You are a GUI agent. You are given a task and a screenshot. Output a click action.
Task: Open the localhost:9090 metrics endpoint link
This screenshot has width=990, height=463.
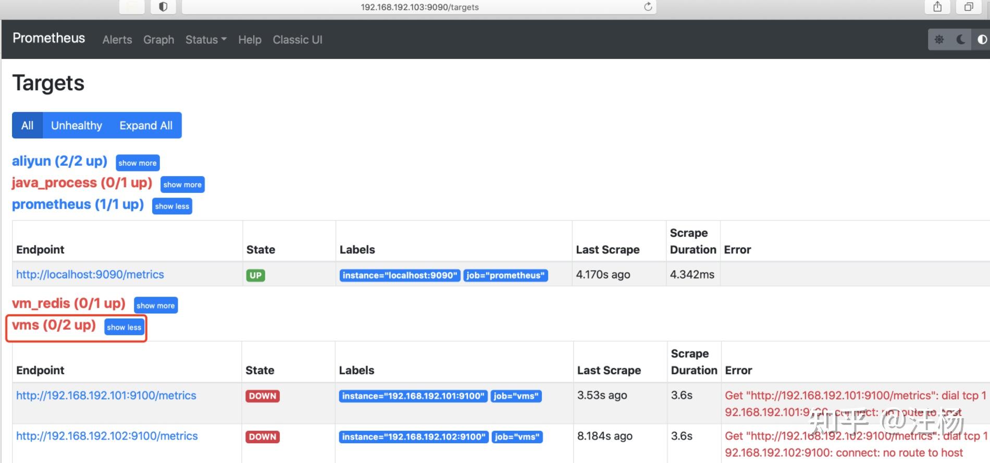90,275
